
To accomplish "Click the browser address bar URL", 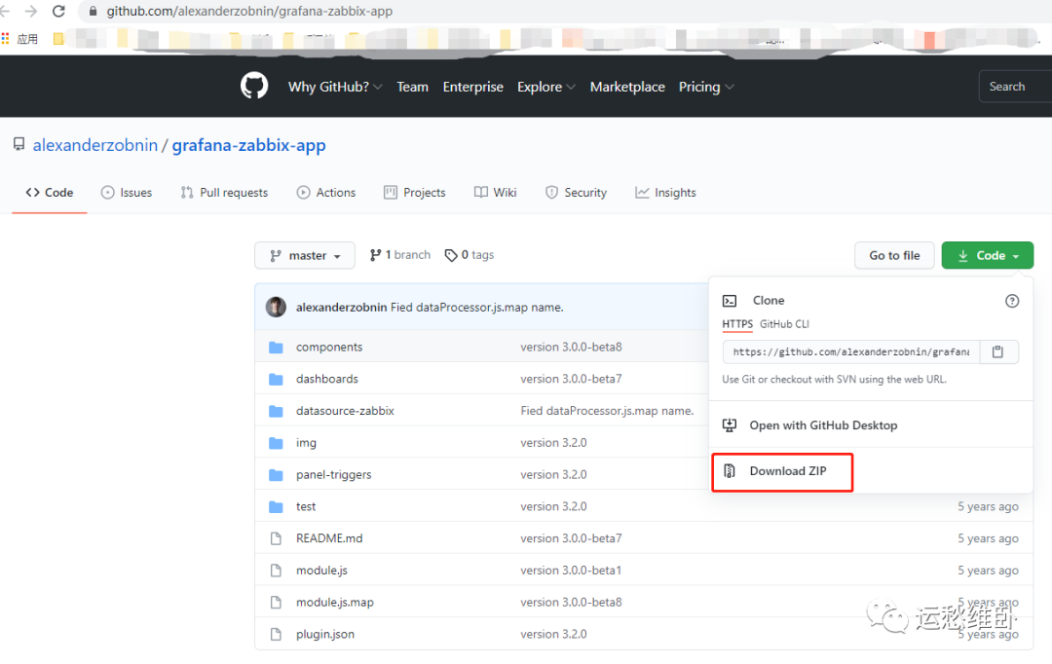I will (x=249, y=12).
